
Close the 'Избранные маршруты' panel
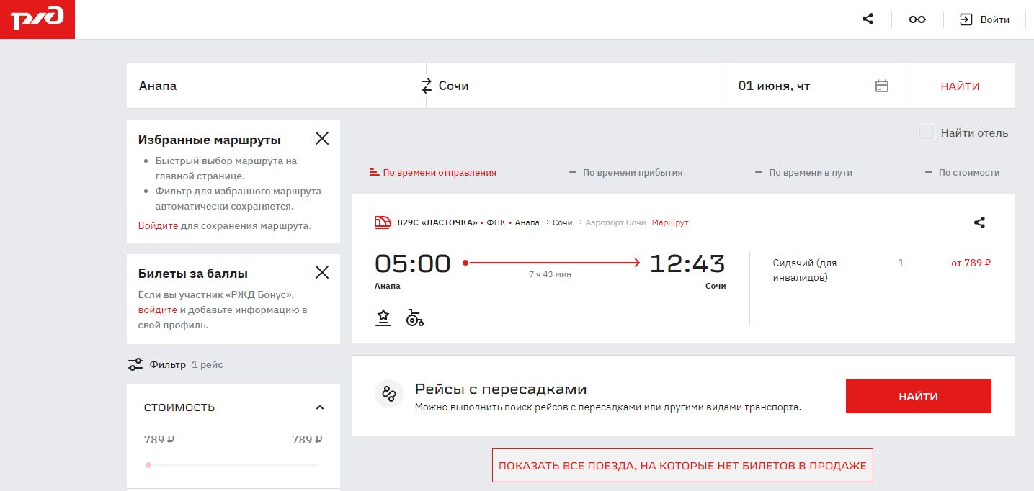(x=322, y=139)
